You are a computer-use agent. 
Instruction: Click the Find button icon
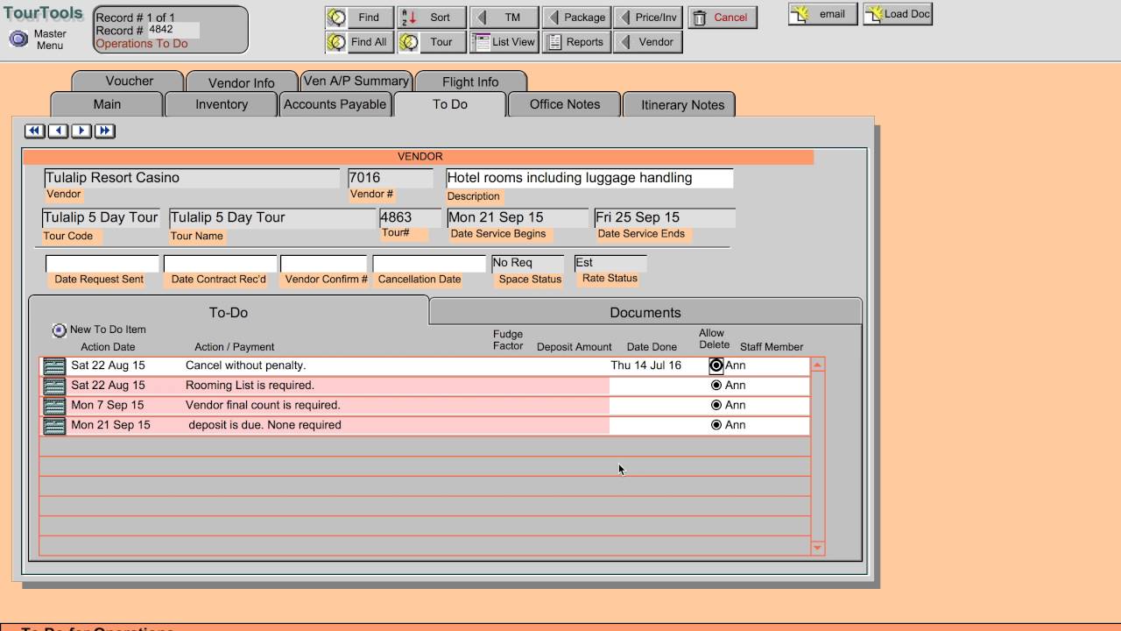click(336, 18)
